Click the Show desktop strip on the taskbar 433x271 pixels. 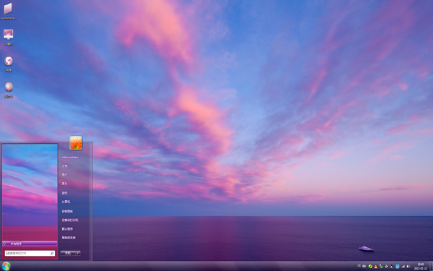(x=432, y=266)
